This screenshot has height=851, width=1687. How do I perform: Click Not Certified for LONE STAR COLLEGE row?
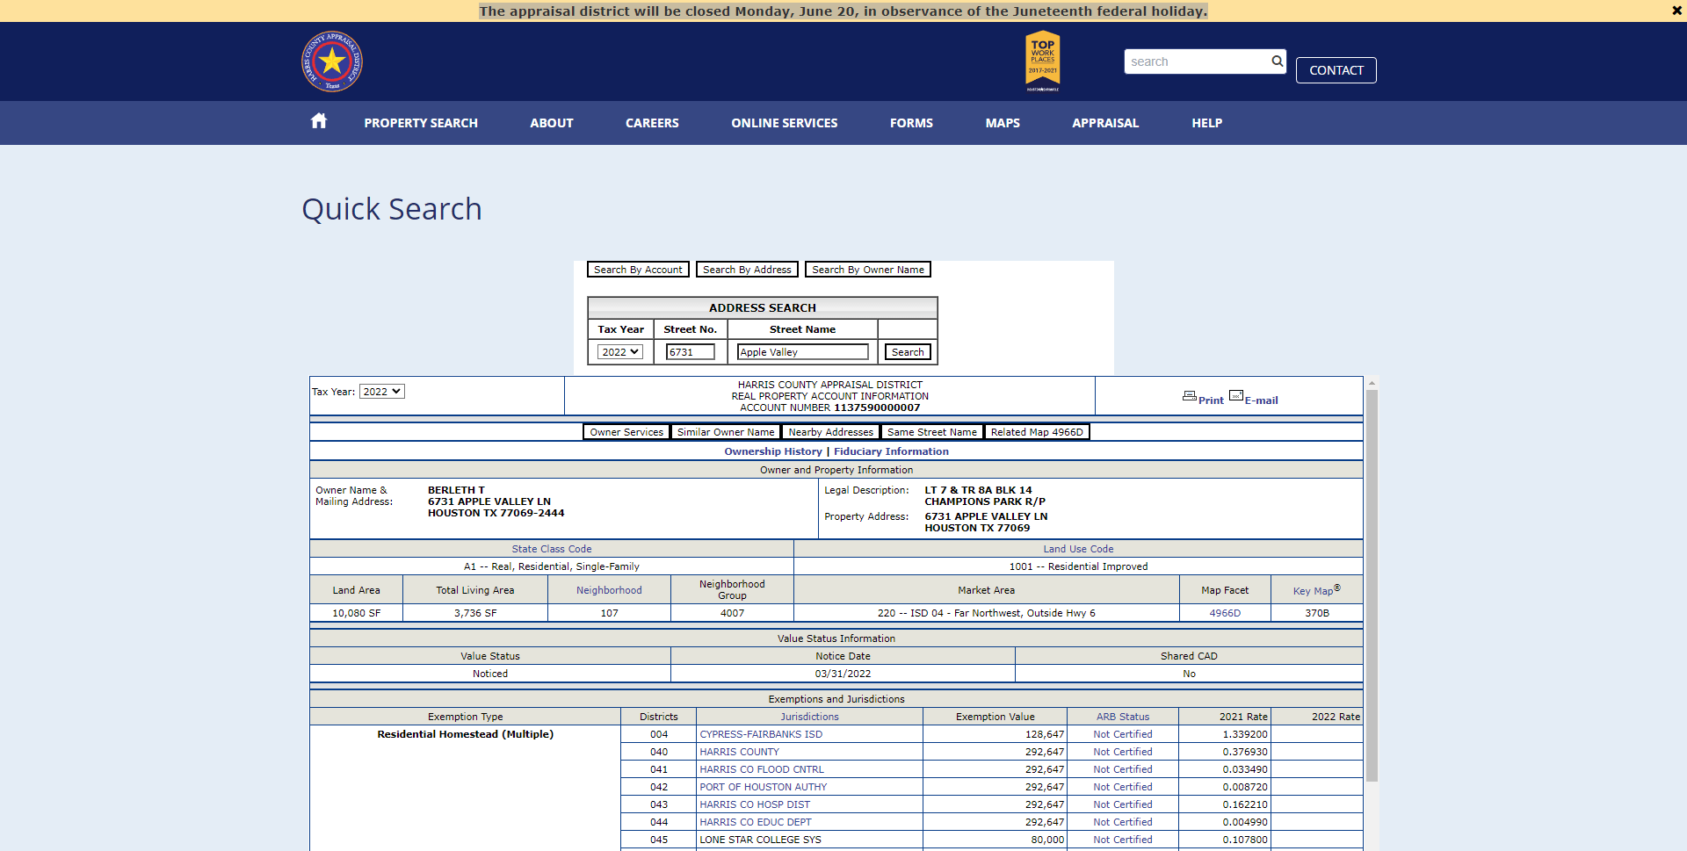point(1123,840)
